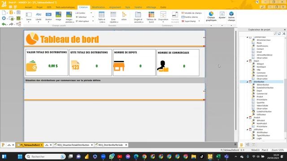This screenshot has width=287, height=161.
Task: Add an Images animées control
Action: pyautogui.click(x=69, y=17)
